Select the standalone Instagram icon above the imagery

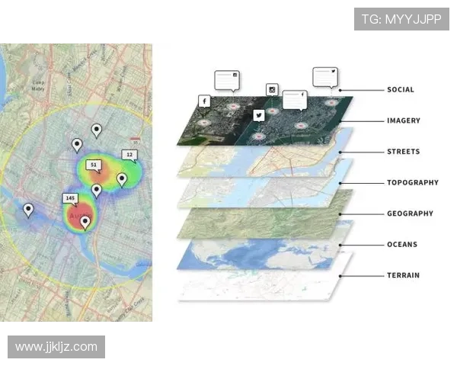click(x=272, y=90)
